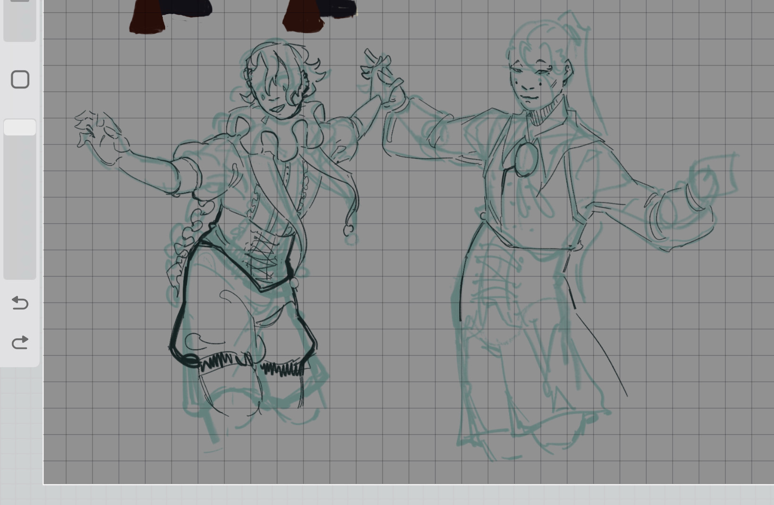774x505 pixels.
Task: Click the lower opacity slider in the sidebar
Action: (20, 199)
